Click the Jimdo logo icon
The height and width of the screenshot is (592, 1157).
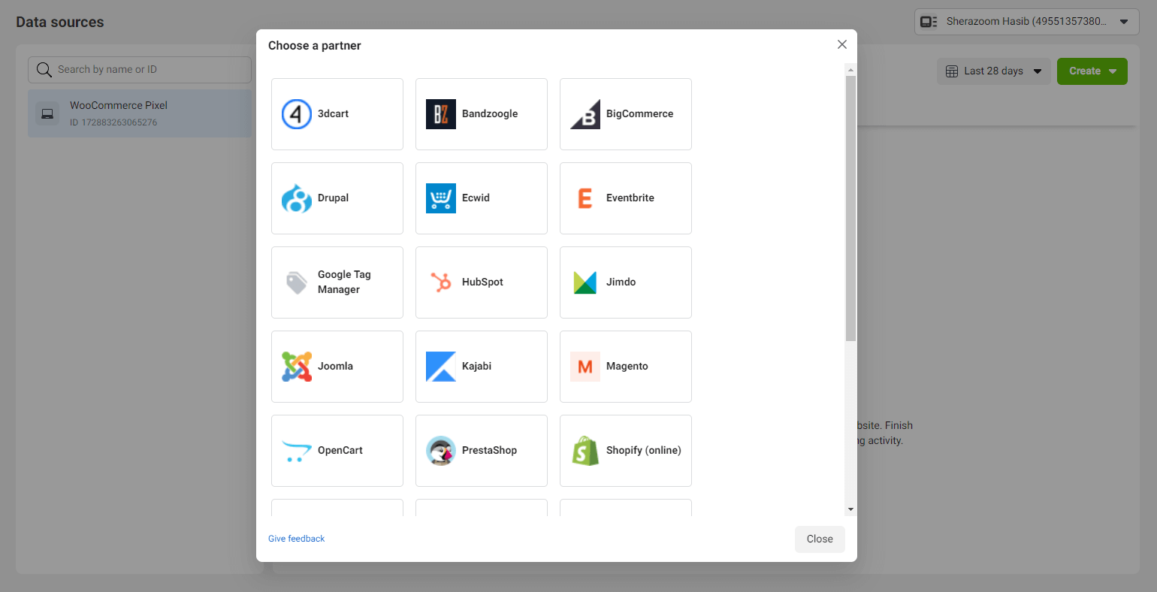pos(585,282)
